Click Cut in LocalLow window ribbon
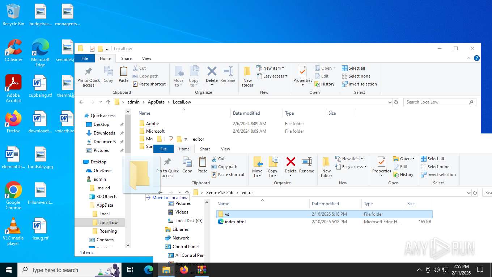The height and width of the screenshot is (277, 492). [x=139, y=68]
